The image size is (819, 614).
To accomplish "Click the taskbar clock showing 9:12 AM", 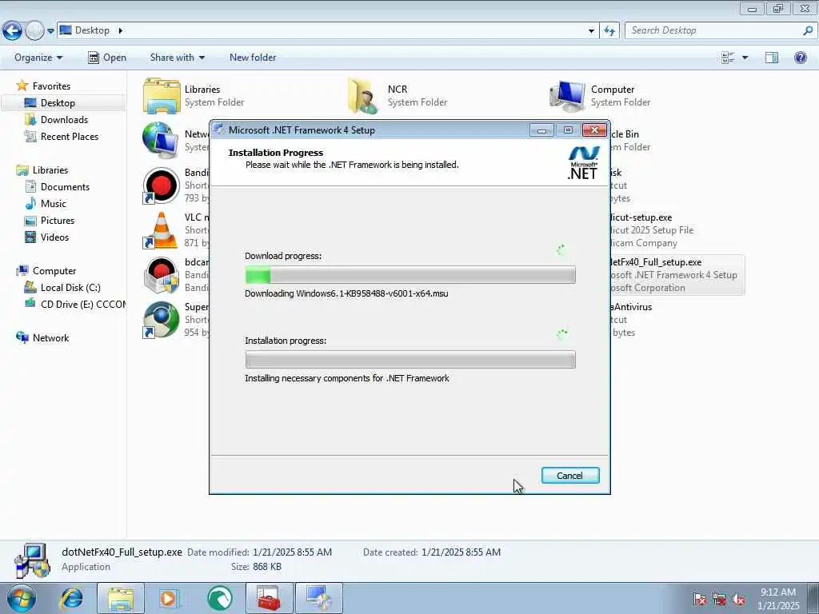I will pyautogui.click(x=778, y=599).
